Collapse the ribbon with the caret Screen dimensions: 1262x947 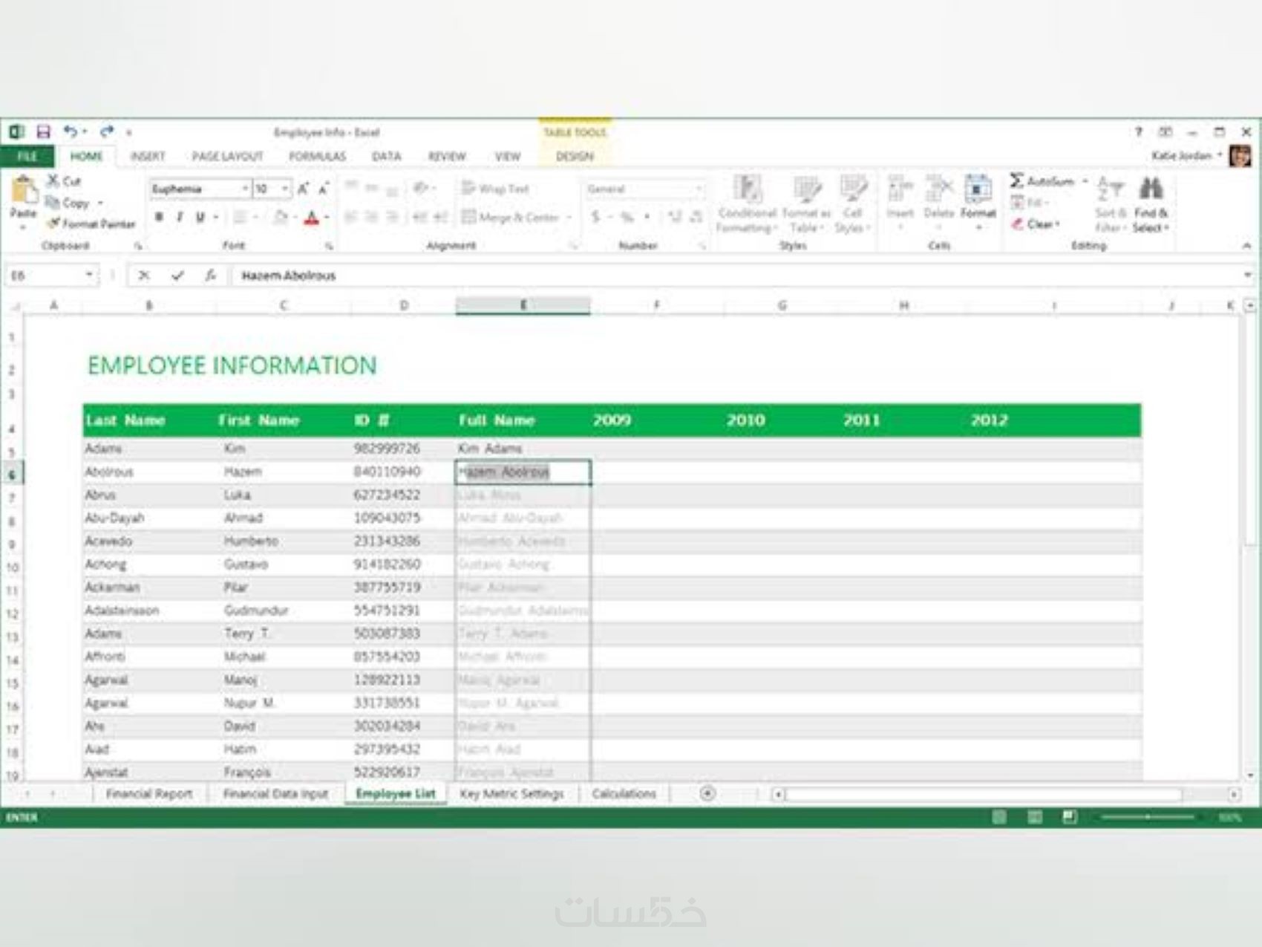[1246, 246]
